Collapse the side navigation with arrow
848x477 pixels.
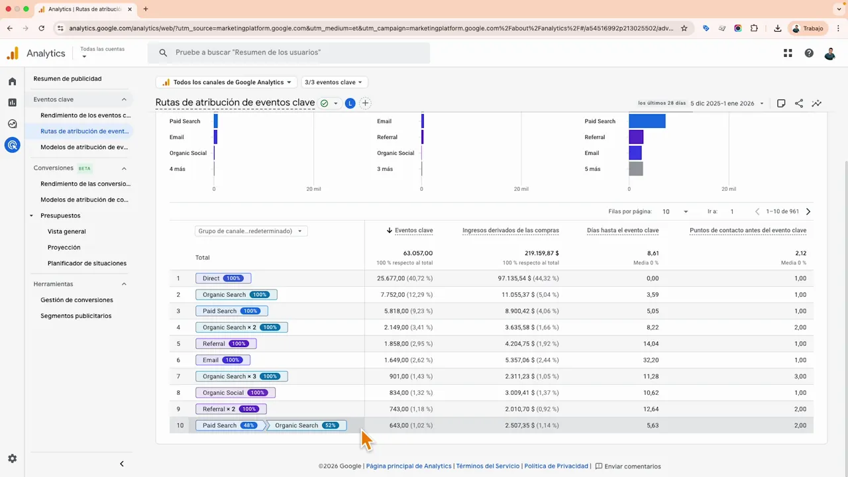point(121,464)
